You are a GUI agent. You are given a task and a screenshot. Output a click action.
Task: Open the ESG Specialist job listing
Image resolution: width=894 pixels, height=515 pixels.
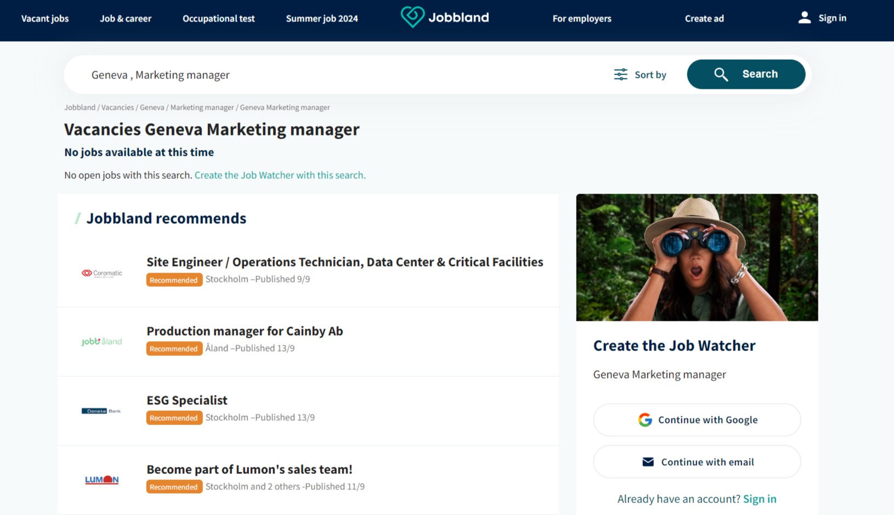(x=186, y=400)
